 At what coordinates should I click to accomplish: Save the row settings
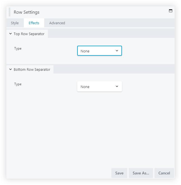click(119, 173)
